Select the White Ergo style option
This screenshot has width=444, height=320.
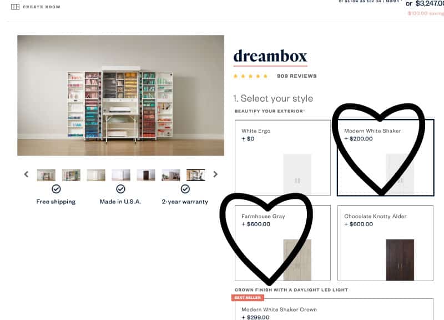pos(282,158)
